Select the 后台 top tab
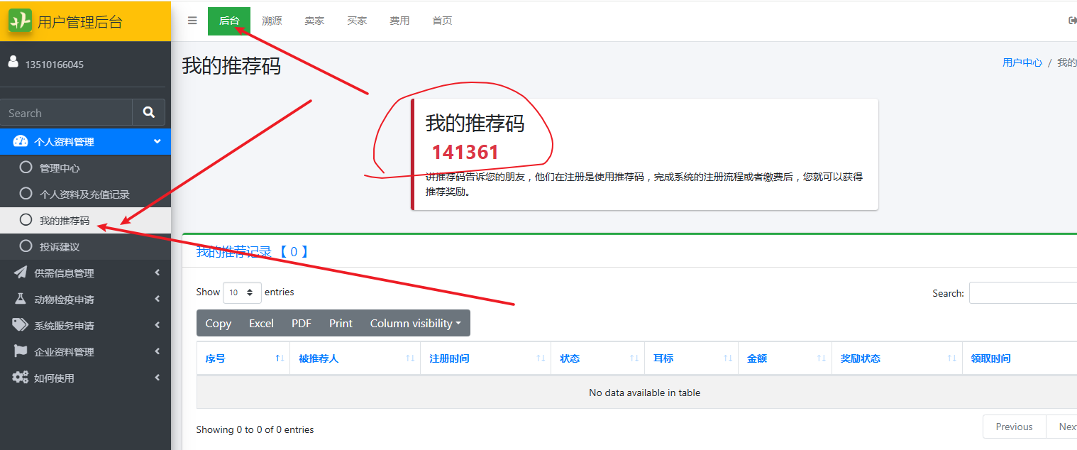This screenshot has width=1077, height=450. click(229, 21)
